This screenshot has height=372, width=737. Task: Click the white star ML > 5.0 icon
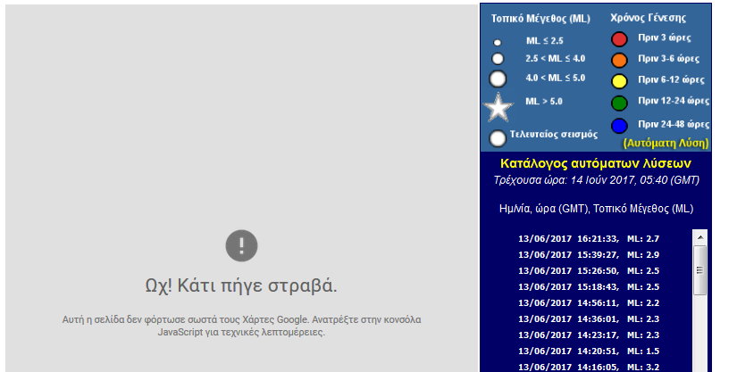click(x=498, y=107)
